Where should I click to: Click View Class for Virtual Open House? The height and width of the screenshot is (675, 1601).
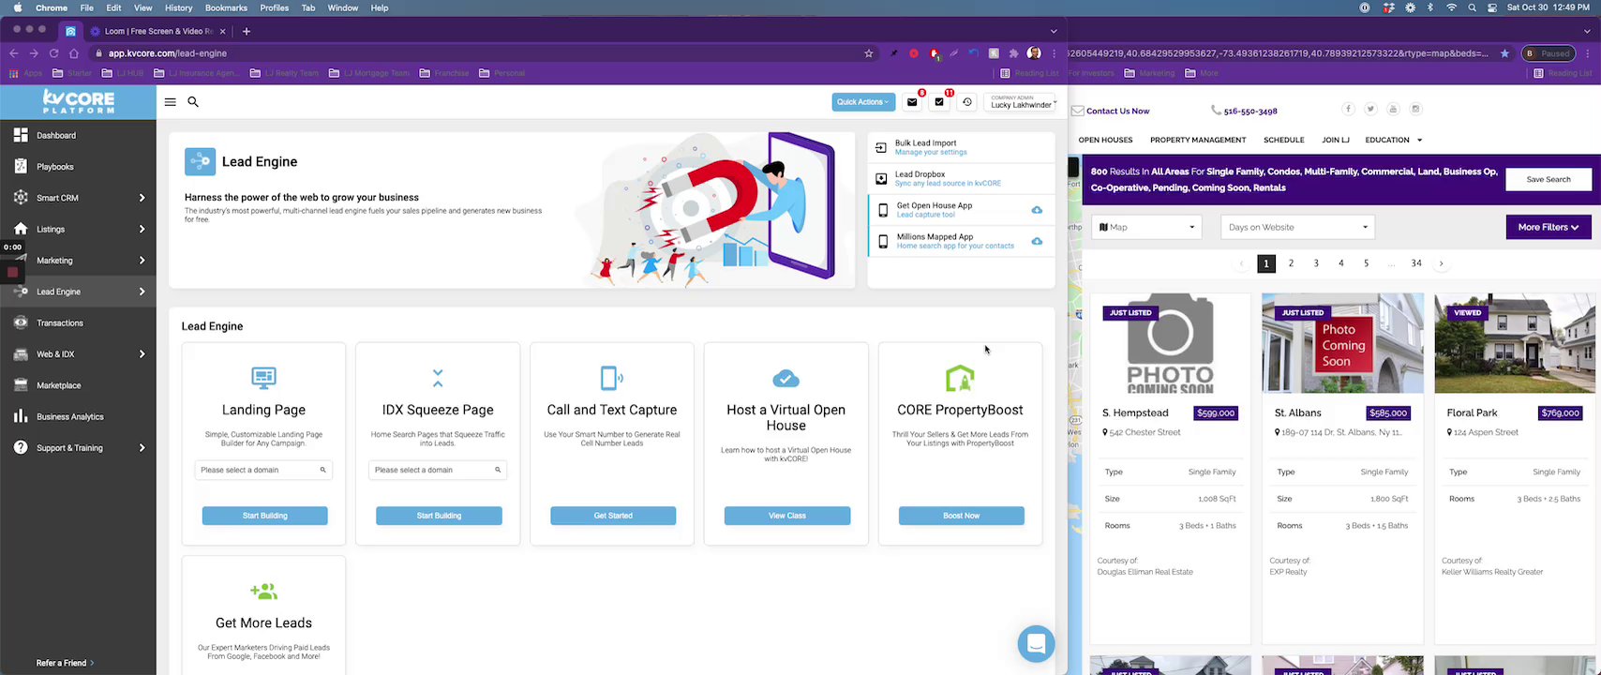coord(787,516)
